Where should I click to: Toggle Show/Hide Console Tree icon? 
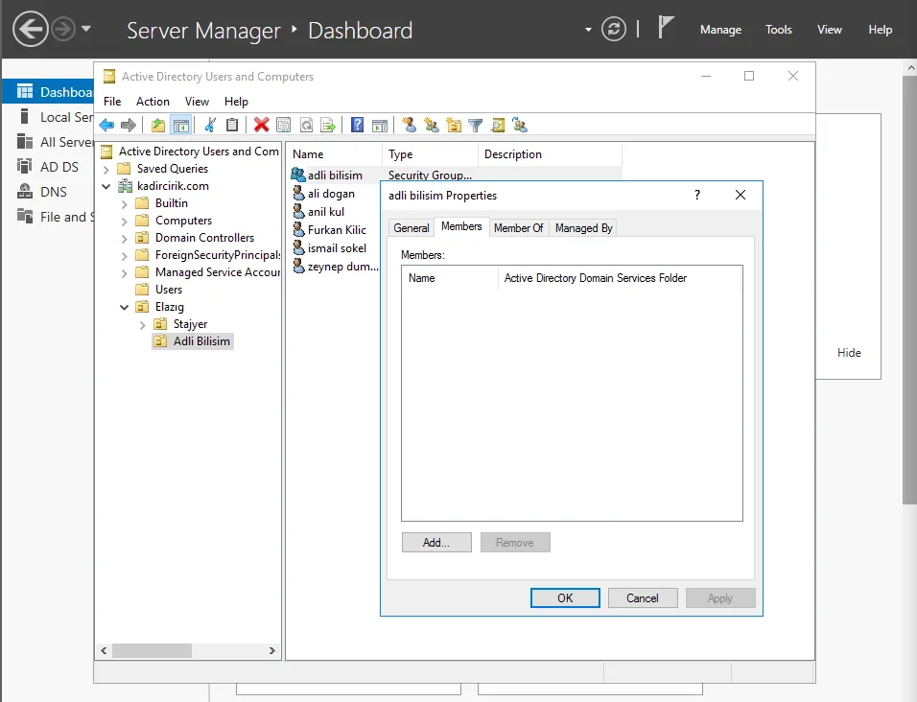pyautogui.click(x=181, y=125)
